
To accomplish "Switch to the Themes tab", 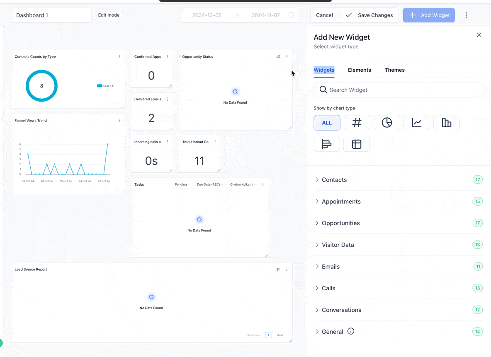I will coord(394,70).
